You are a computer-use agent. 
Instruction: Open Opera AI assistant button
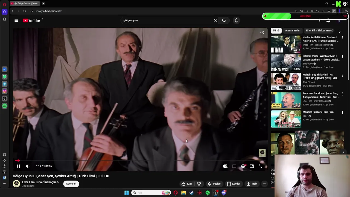(346, 11)
